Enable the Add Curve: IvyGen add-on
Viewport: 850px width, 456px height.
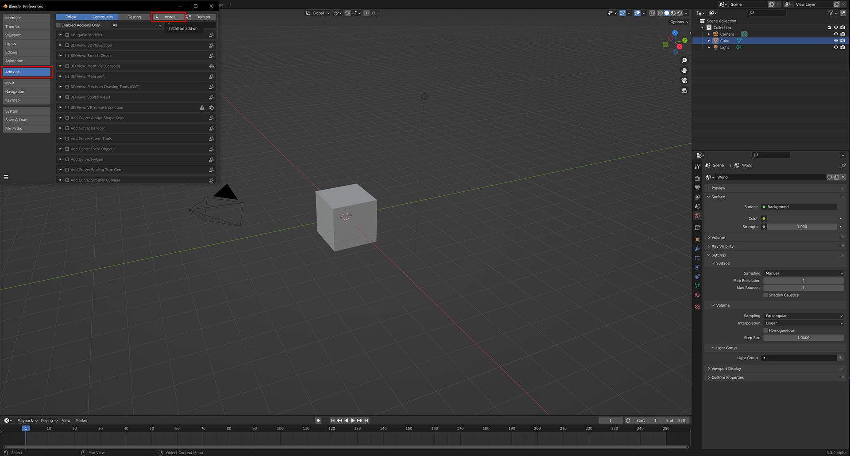pyautogui.click(x=67, y=160)
